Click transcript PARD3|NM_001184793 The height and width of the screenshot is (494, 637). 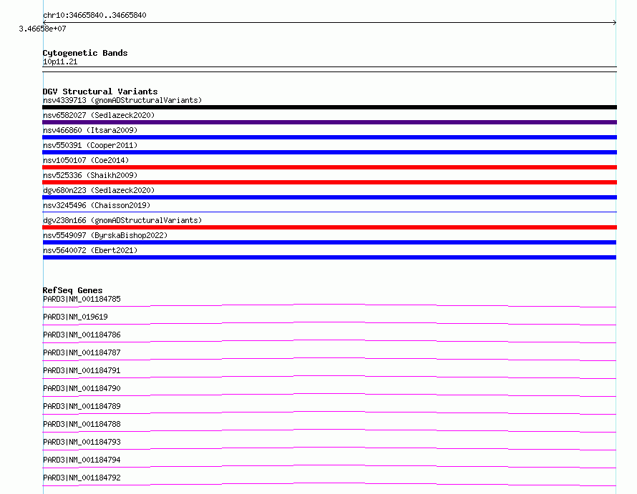tap(82, 442)
